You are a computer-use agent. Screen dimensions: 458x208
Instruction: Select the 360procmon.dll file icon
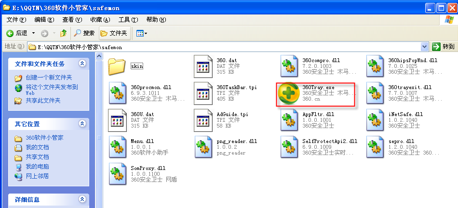click(118, 93)
